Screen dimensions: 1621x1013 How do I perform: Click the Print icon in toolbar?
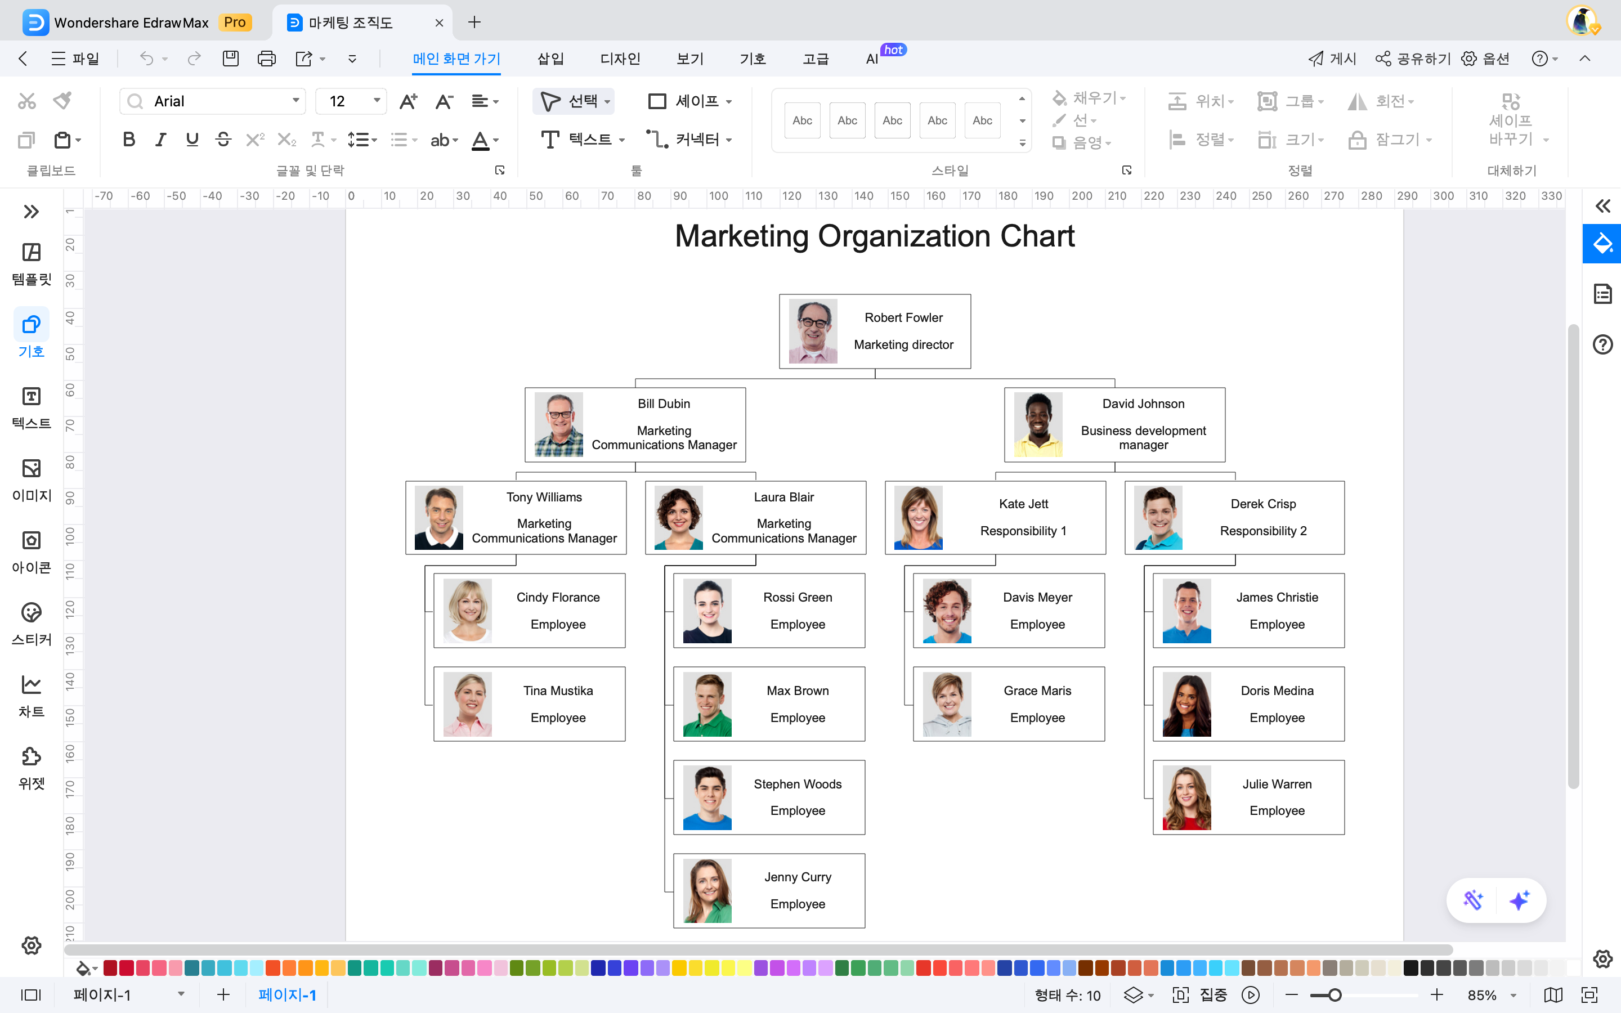[x=267, y=59]
